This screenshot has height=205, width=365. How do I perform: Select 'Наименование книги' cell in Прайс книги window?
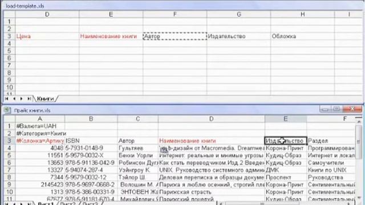tap(212, 141)
